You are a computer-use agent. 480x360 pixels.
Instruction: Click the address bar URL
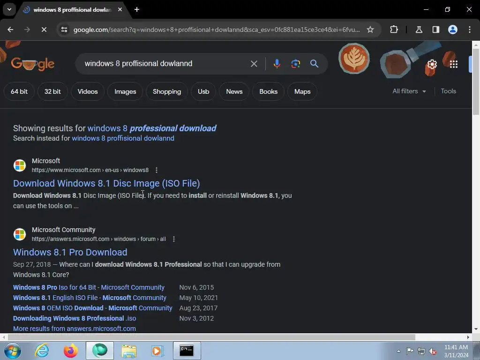pyautogui.click(x=217, y=30)
